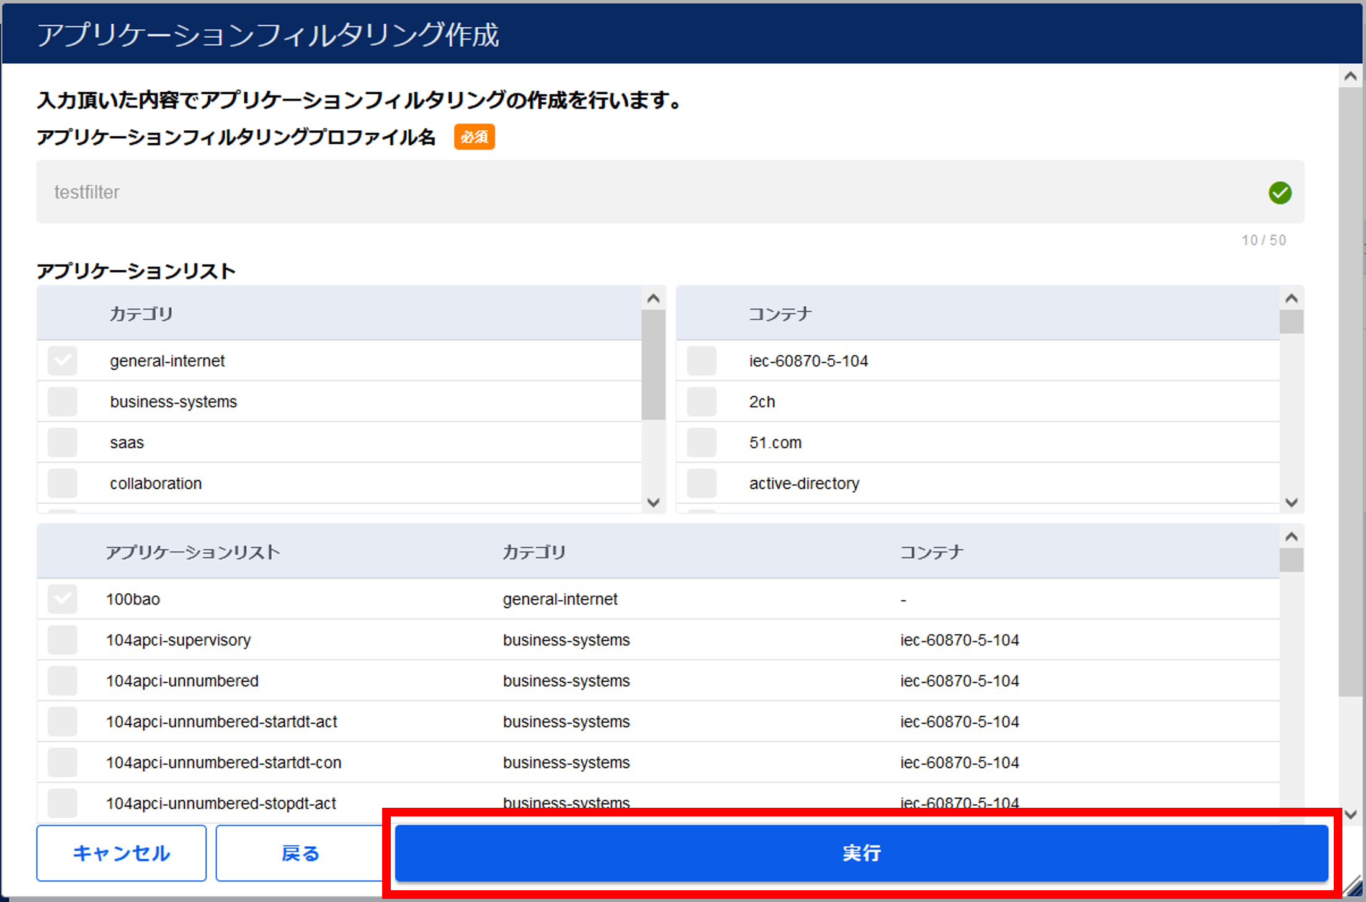Viewport: 1366px width, 902px height.
Task: Click the green validation checkmark icon
Action: 1280,193
